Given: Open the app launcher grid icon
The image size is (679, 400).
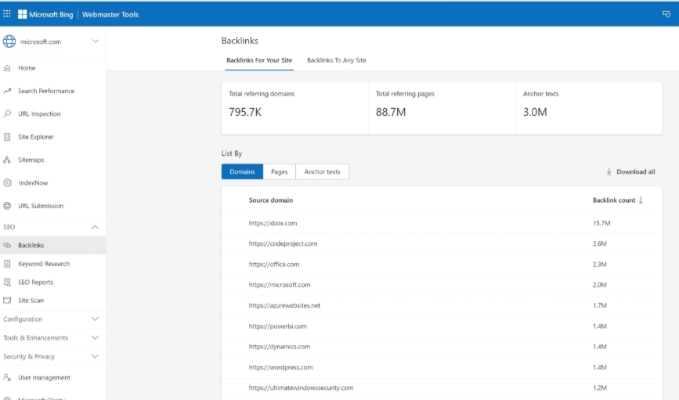Looking at the screenshot, I should pyautogui.click(x=7, y=14).
